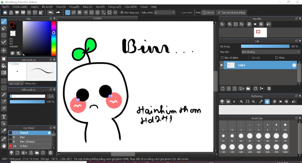Click the Undo arrow

click(x=50, y=12)
